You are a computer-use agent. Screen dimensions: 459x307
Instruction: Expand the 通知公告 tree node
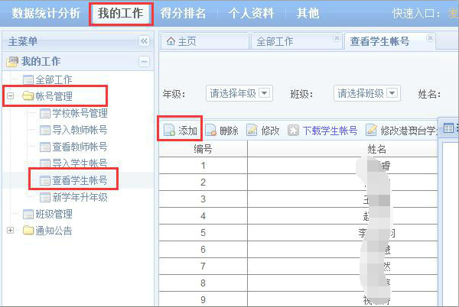tap(10, 231)
